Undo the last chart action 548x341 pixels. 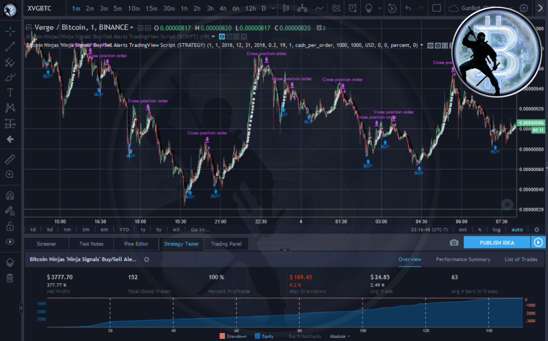point(408,9)
